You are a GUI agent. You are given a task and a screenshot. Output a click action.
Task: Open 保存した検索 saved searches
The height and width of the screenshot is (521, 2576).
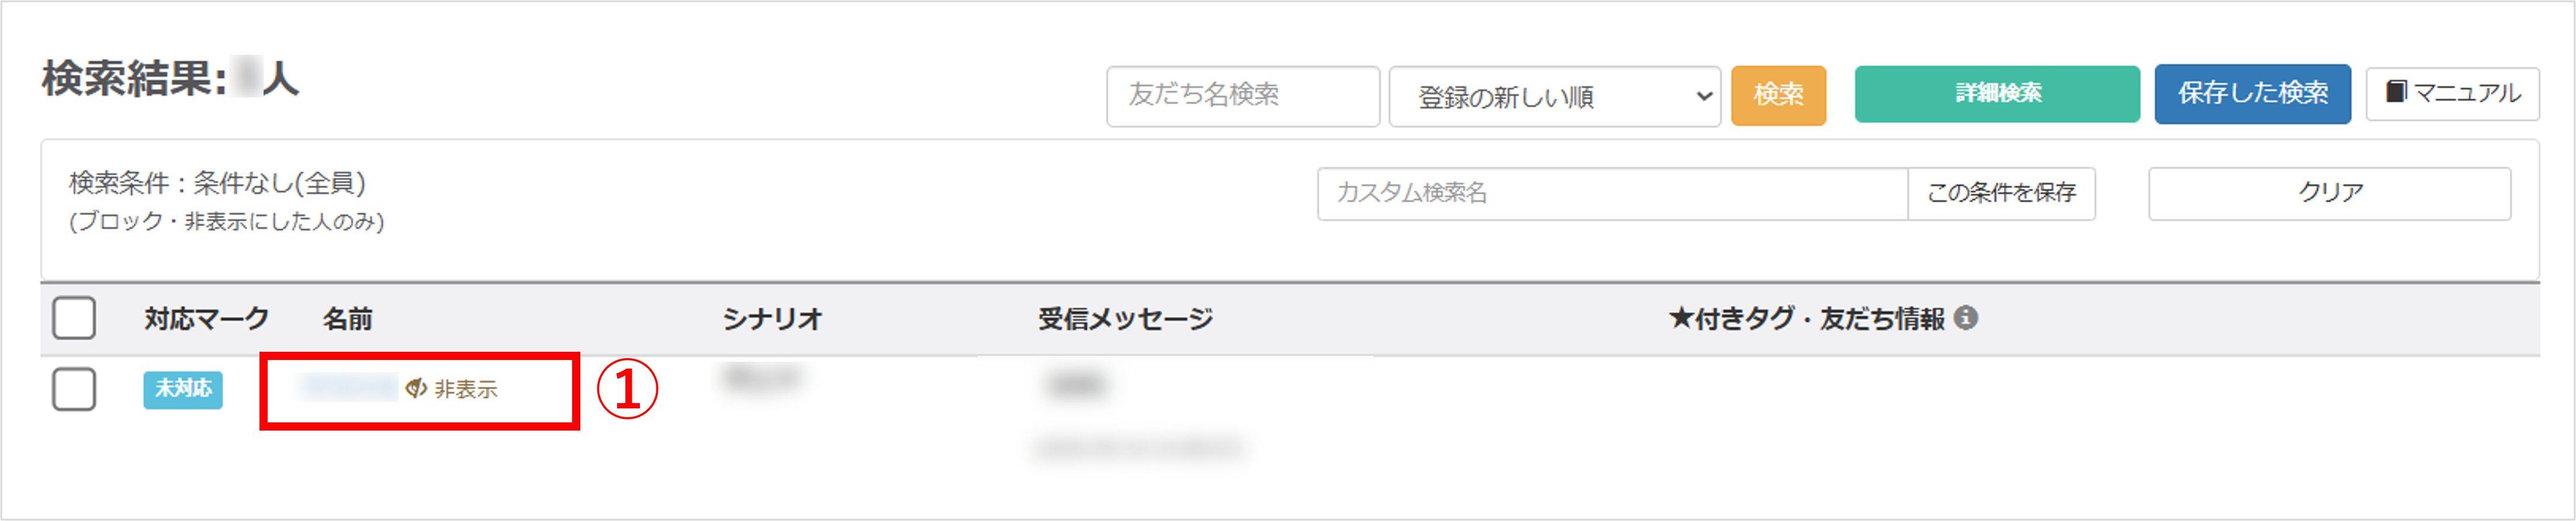2252,94
